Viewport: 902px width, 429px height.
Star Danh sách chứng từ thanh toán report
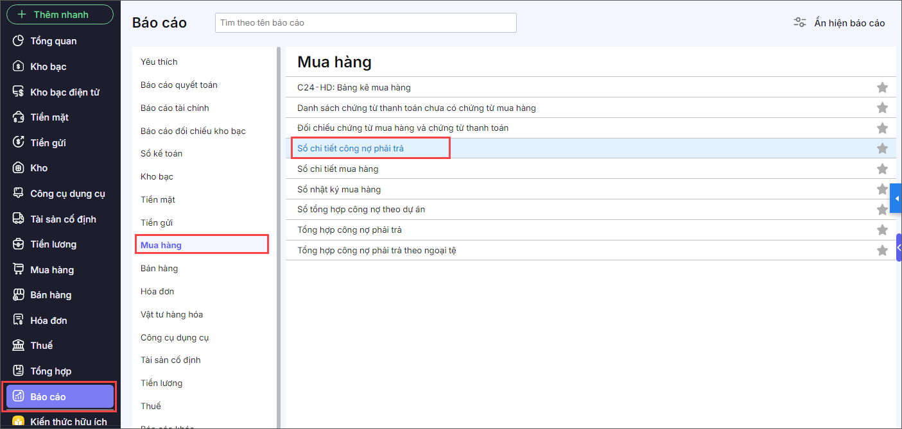click(x=882, y=108)
